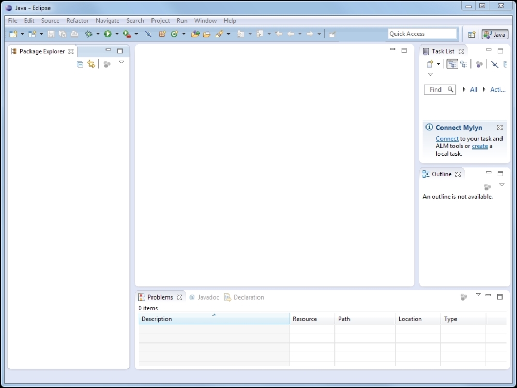Screen dimensions: 517x388
Task: Open Run configurations dropdown arrow
Action: (117, 34)
